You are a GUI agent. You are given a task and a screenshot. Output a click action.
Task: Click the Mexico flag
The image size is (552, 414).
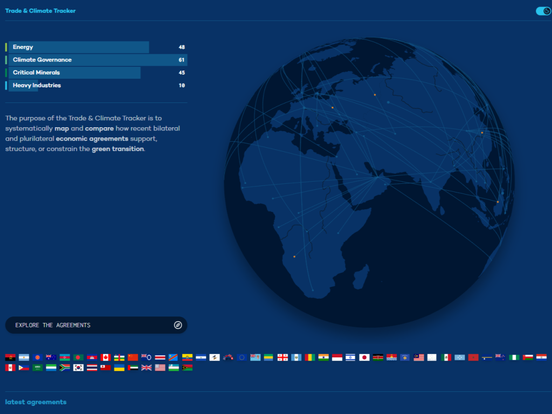click(x=446, y=357)
